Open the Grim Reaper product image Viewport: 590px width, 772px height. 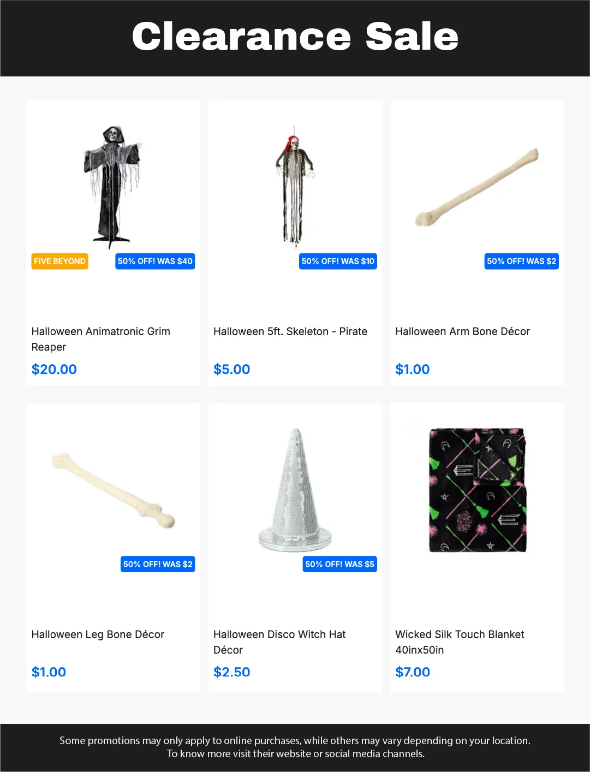tap(113, 187)
